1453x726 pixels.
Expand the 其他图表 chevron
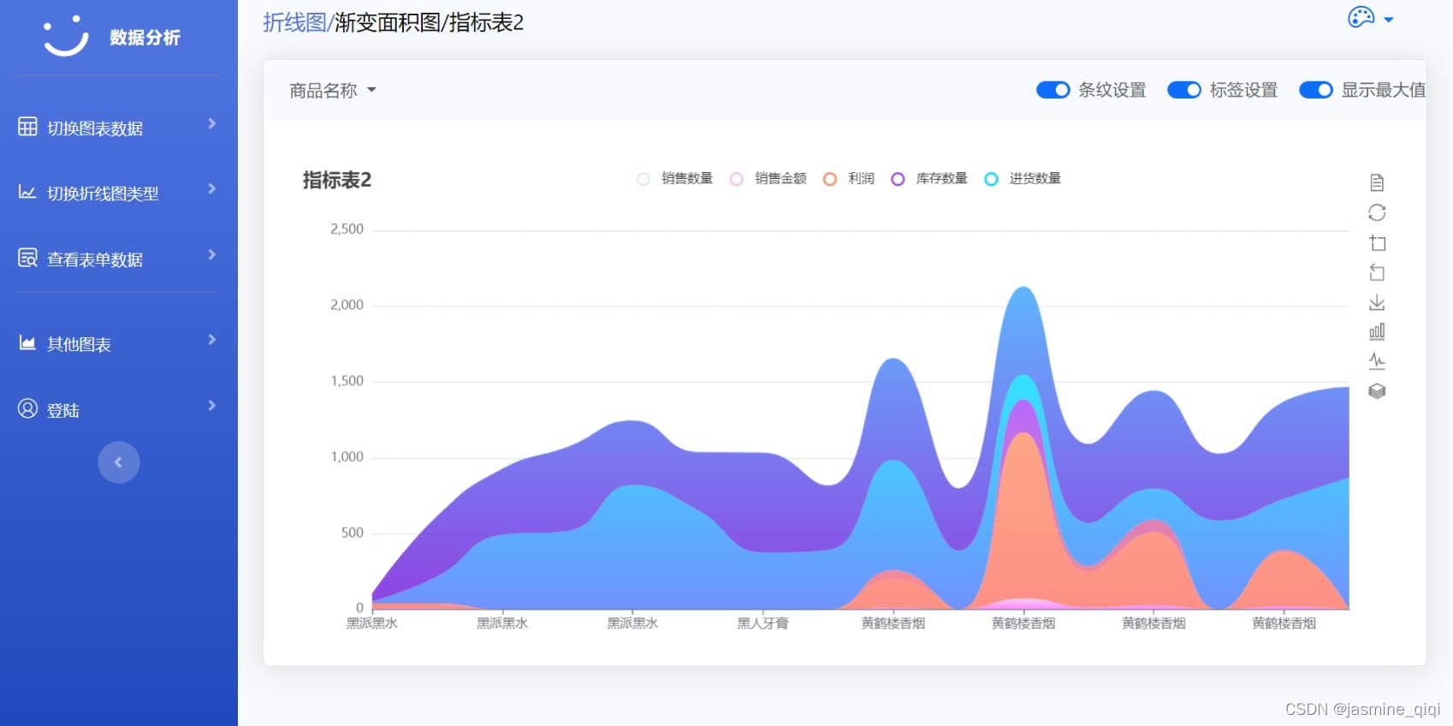pos(211,339)
